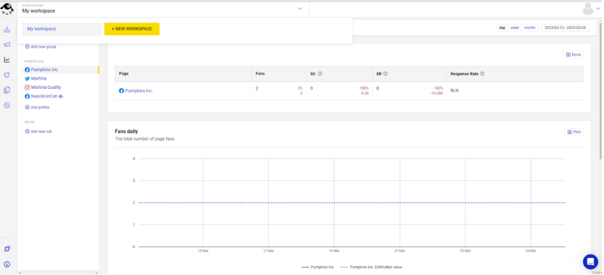Open the Publisher megaphone icon
This screenshot has width=604, height=275.
7,45
